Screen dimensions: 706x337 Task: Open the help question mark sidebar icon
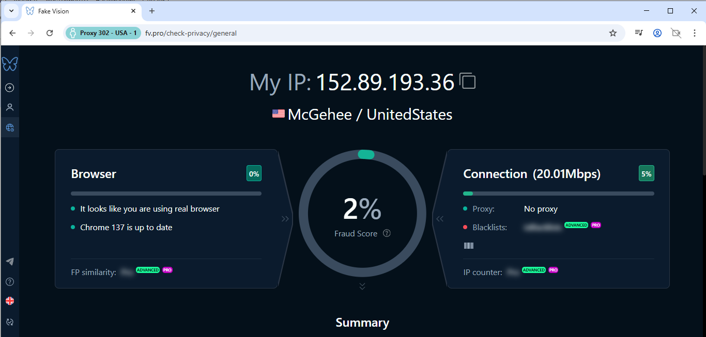point(9,282)
